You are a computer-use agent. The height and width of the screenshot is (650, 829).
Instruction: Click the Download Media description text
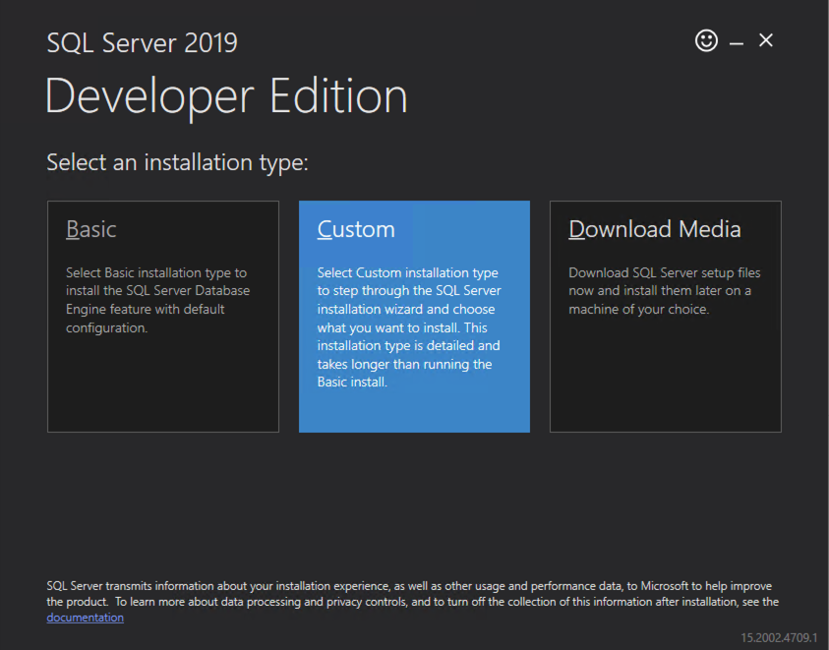tap(664, 291)
